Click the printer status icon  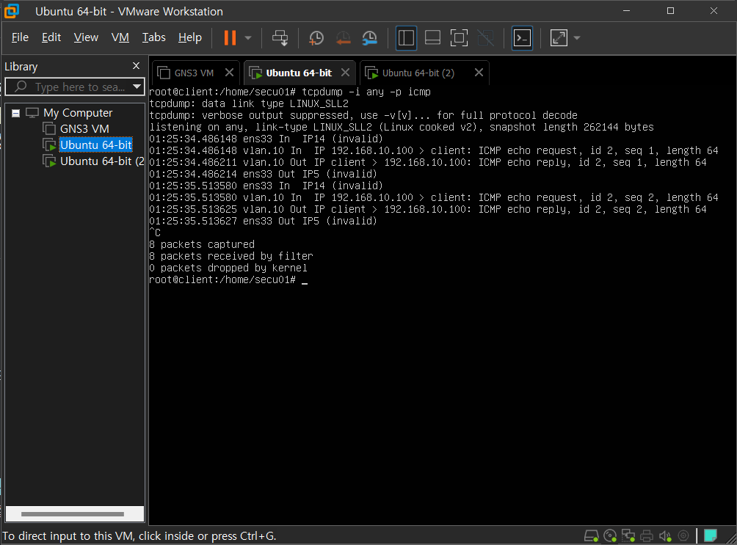(x=647, y=535)
